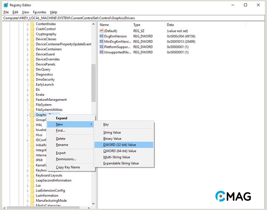Click the registry path address bar
The image size is (267, 210).
[x=133, y=18]
